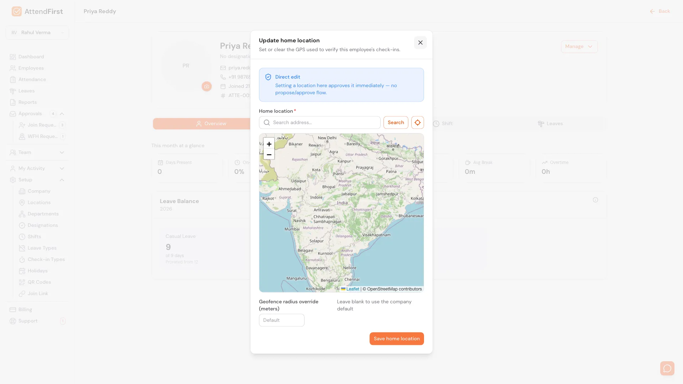
Task: Click the Search address button
Action: pyautogui.click(x=396, y=122)
